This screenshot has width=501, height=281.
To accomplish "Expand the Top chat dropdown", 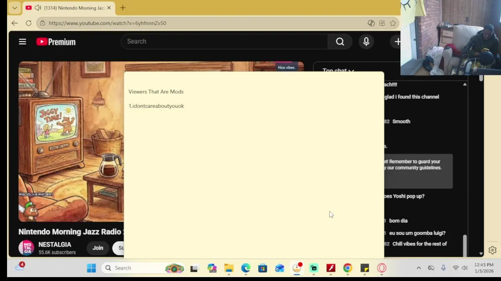I will click(x=338, y=71).
